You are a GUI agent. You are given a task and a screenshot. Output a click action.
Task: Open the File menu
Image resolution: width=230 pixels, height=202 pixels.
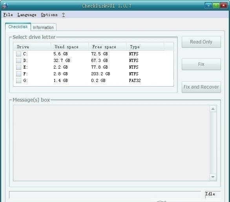click(8, 15)
